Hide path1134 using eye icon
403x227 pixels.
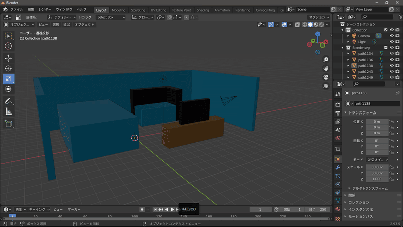[x=392, y=53]
